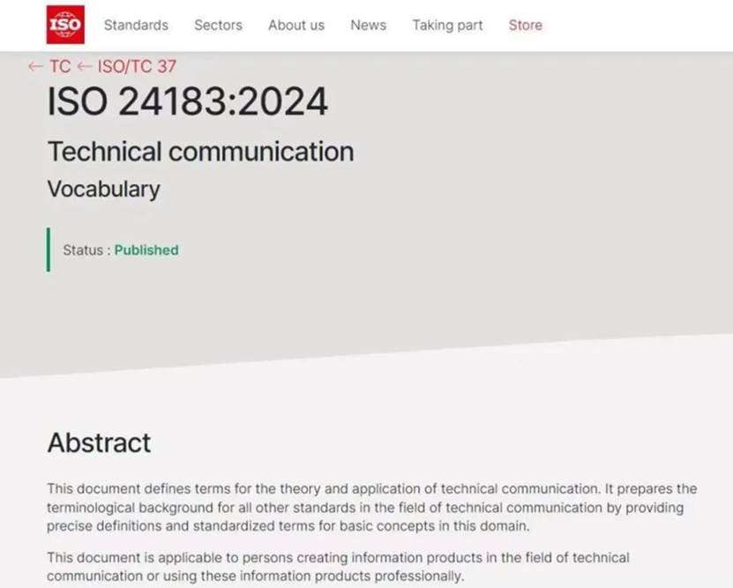Click the Vocabulary subtitle
The width and height of the screenshot is (733, 588).
click(104, 190)
